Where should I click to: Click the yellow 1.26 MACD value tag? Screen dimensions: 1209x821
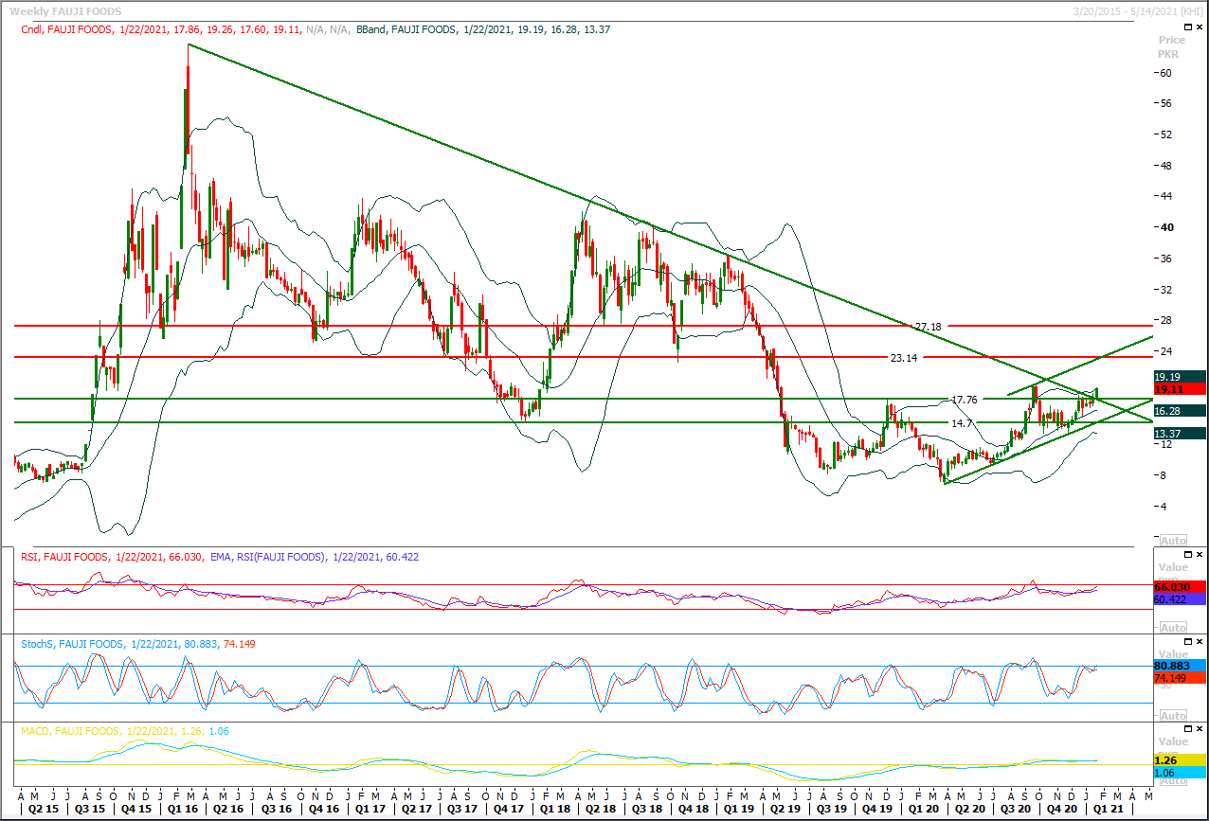[x=1179, y=760]
